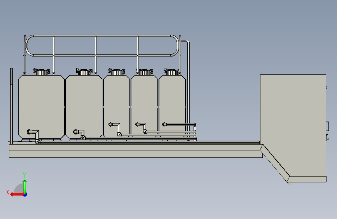Viewport: 337px width, 219px height.
Task: Select the leftmost and widest storage tank body
Action: click(41, 107)
